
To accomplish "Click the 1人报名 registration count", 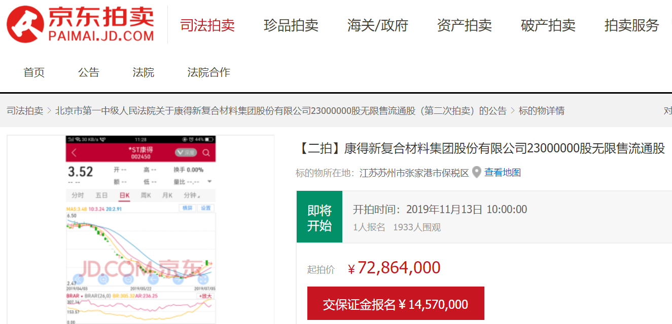I will tap(369, 227).
